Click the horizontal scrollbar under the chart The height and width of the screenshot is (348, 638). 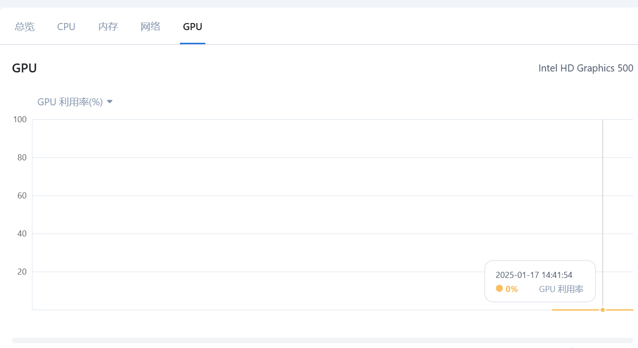(323, 340)
